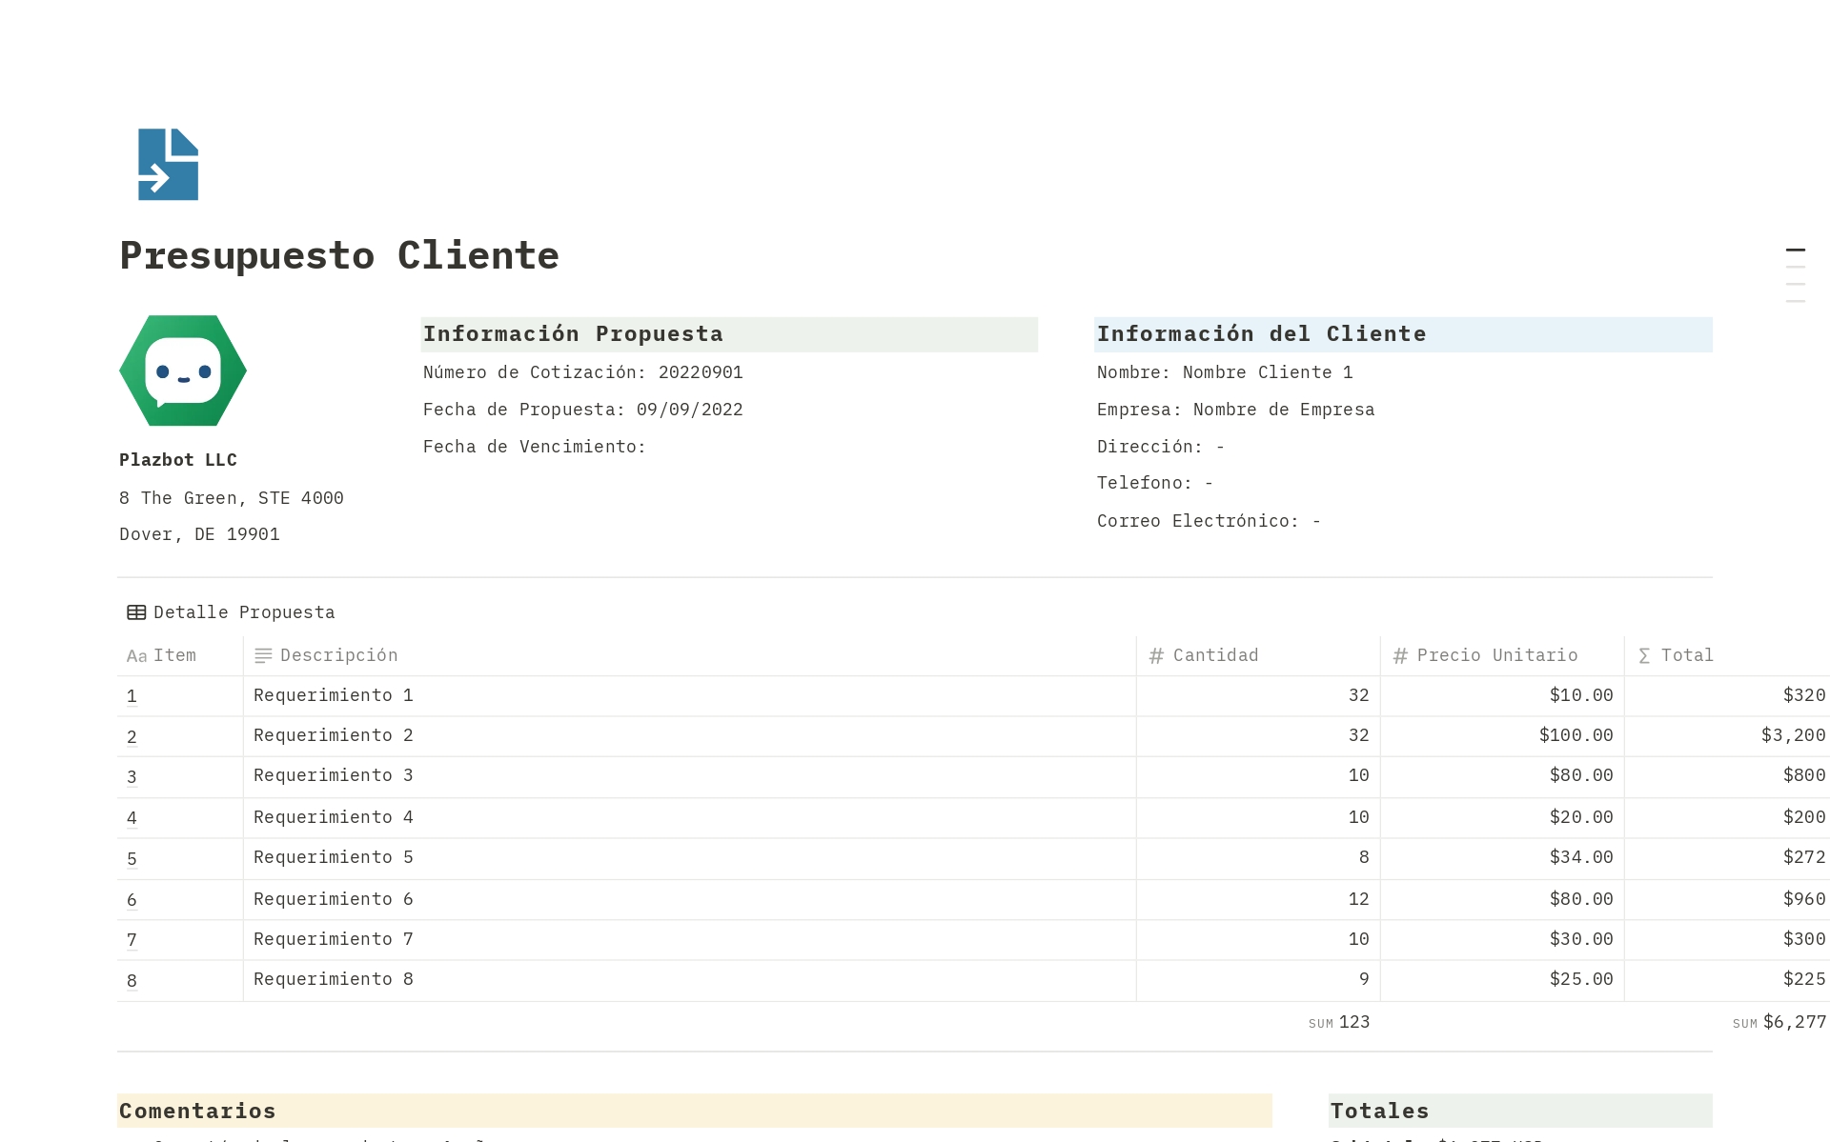Viewport: 1830px width, 1142px height.
Task: Click the $100.00 unit price cell
Action: [1576, 735]
